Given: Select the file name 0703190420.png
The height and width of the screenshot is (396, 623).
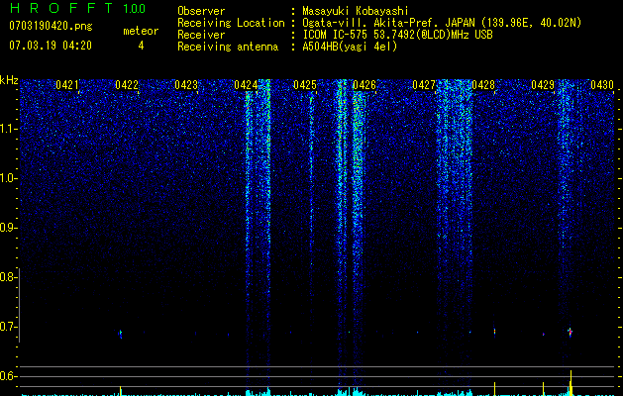Looking at the screenshot, I should (51, 26).
